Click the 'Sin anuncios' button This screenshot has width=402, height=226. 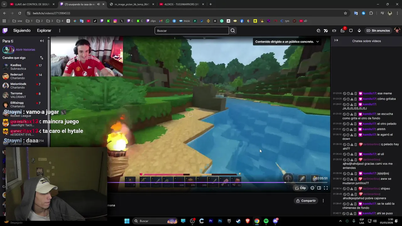(x=378, y=30)
